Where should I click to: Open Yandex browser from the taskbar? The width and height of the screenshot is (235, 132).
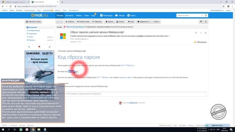tap(27, 129)
